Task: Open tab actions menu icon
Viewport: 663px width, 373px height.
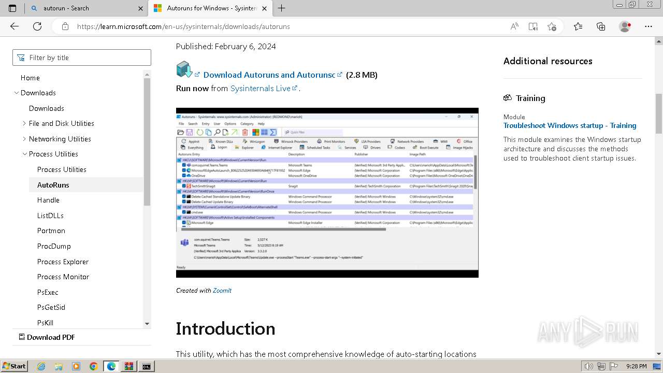Action: tap(12, 8)
